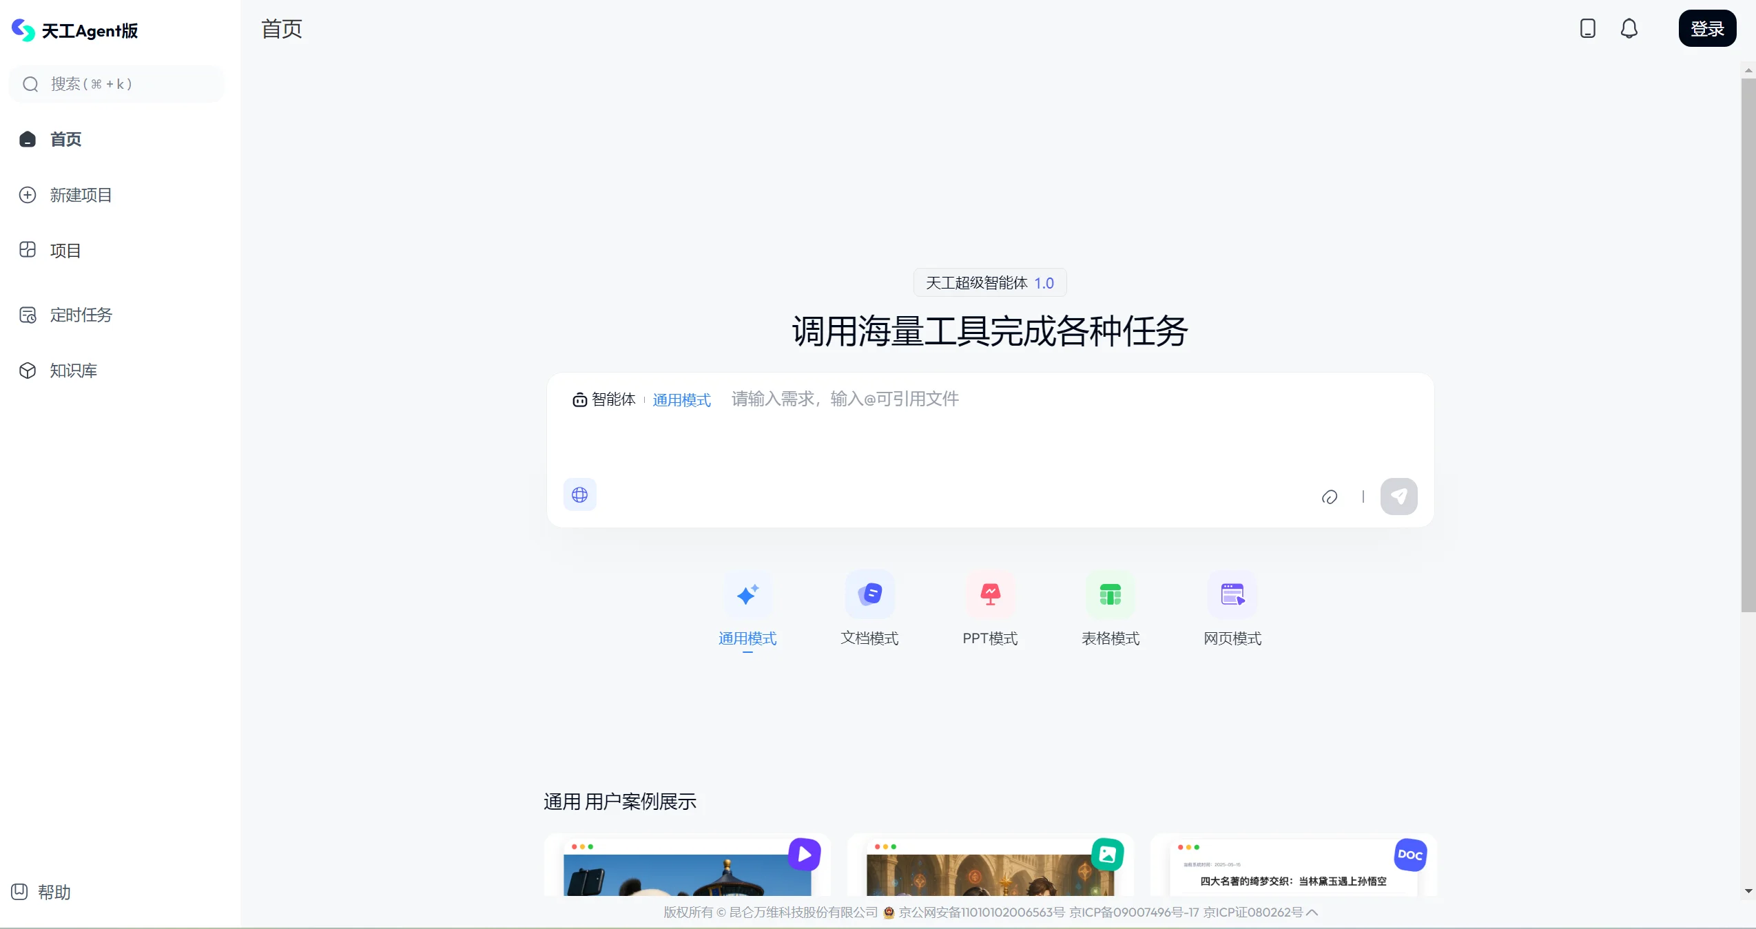Click the 登录 login button
Image resolution: width=1756 pixels, height=929 pixels.
1708,28
